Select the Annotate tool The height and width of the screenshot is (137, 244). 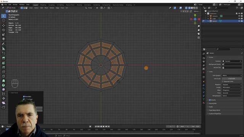pos(3,44)
